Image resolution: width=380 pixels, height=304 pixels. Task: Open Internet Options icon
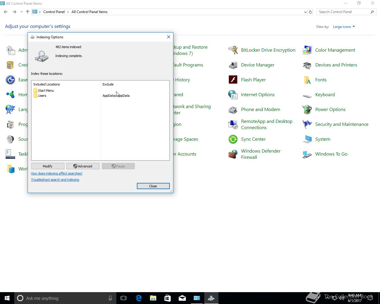(233, 95)
